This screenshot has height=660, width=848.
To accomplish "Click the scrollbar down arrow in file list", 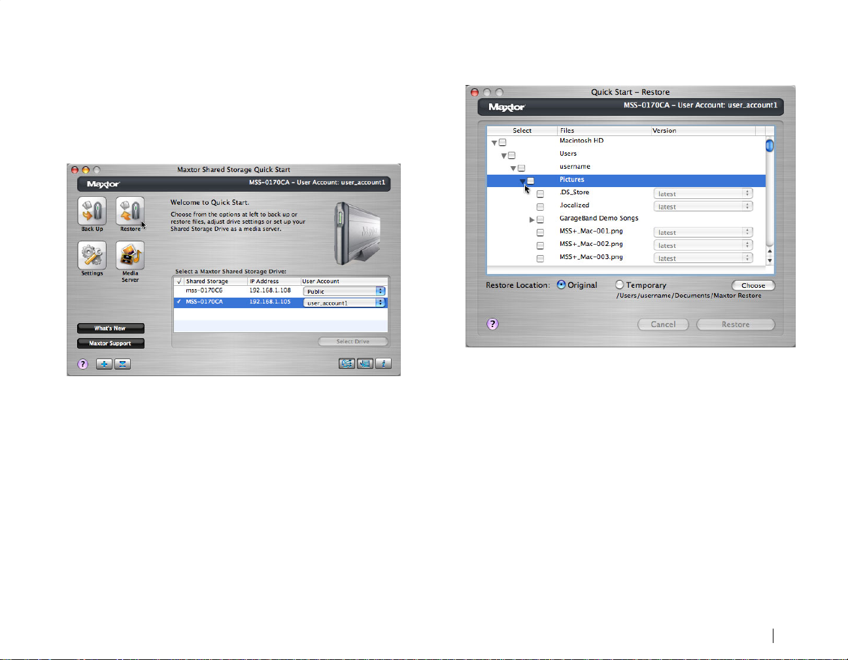I will (770, 260).
